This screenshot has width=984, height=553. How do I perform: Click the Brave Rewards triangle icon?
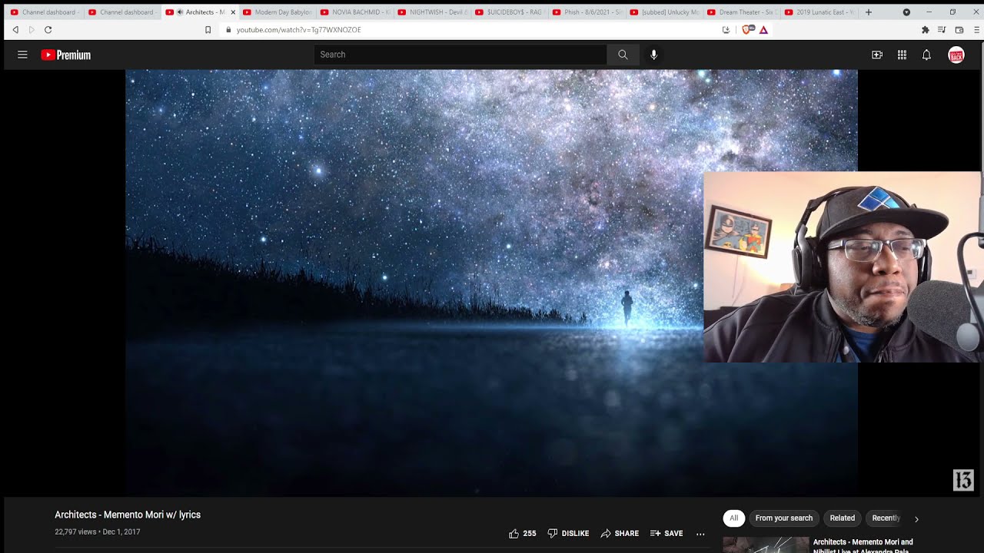(763, 29)
